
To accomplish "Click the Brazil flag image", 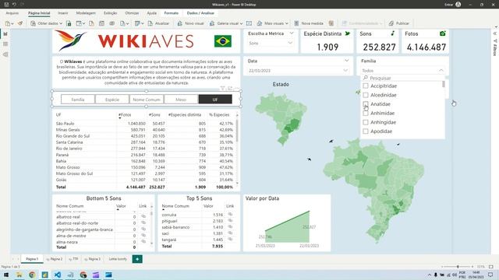I will pyautogui.click(x=223, y=41).
